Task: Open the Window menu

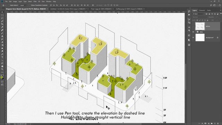Action: point(49,1)
